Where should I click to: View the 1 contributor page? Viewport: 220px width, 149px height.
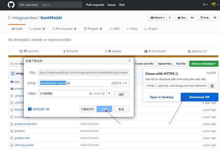(155, 51)
